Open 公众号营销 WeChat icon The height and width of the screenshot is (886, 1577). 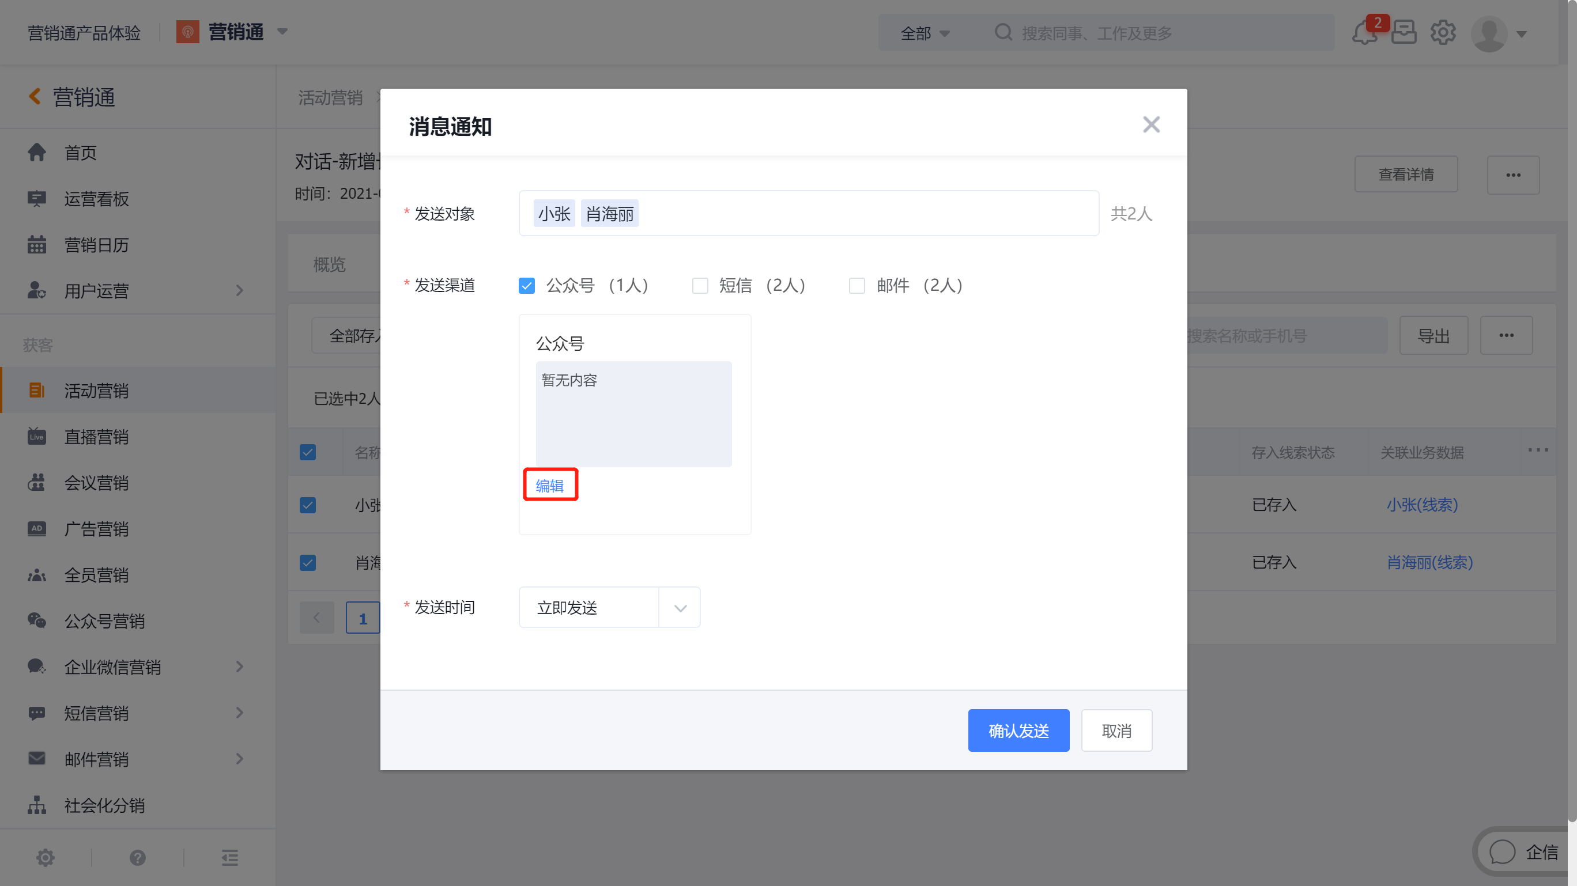(x=37, y=621)
